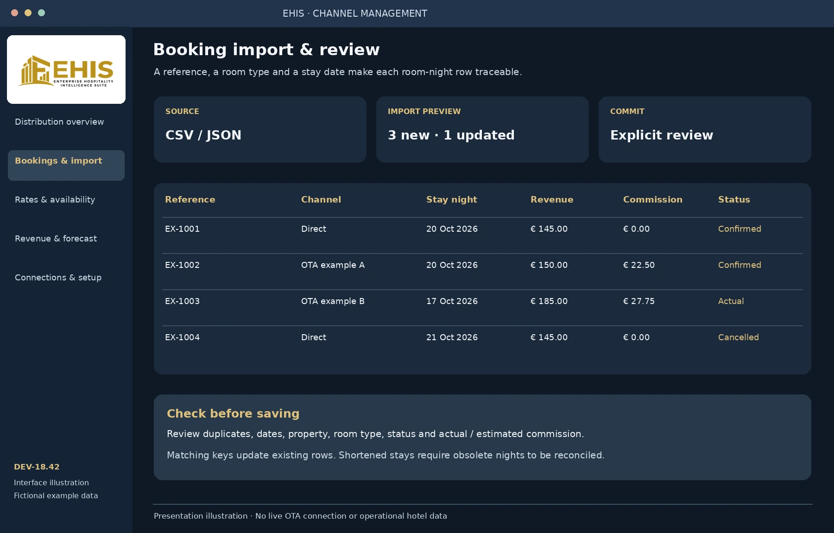Click the Commit Explicit review card
Image resolution: width=834 pixels, height=533 pixels.
coord(705,129)
